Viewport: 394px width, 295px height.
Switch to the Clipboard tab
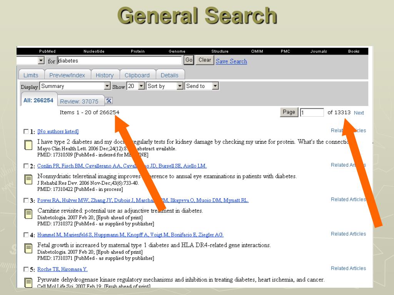(x=137, y=75)
